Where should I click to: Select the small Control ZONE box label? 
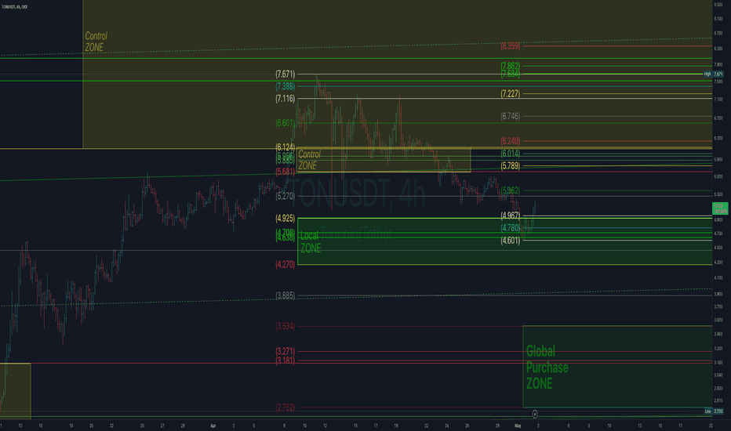pyautogui.click(x=309, y=160)
